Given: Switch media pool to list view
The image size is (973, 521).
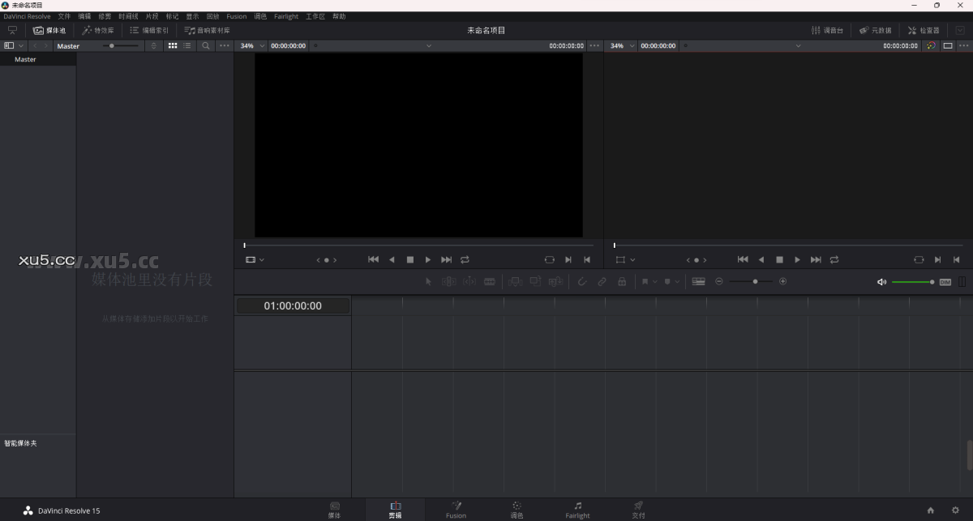Looking at the screenshot, I should 186,45.
